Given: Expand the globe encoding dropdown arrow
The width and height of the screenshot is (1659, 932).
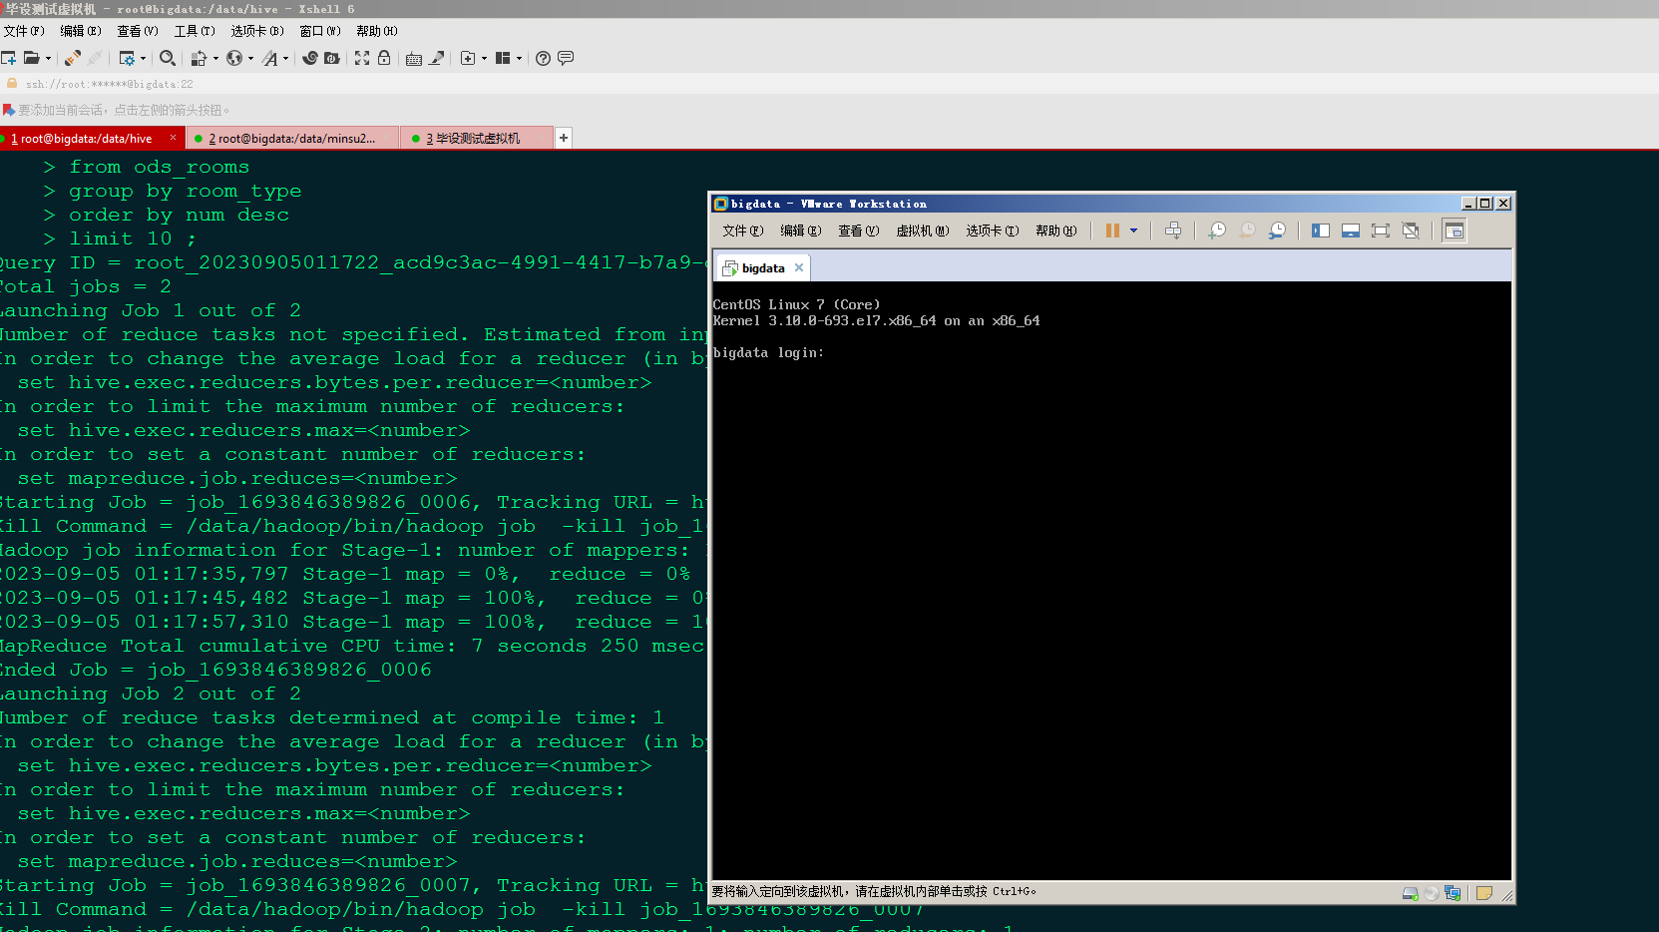Looking at the screenshot, I should click(250, 58).
